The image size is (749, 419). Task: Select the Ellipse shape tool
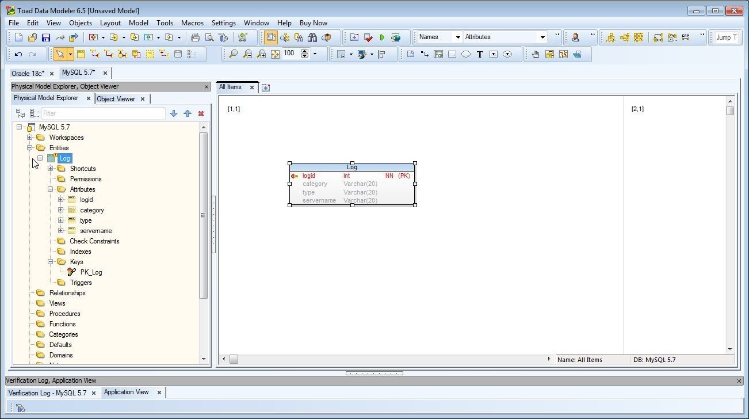point(465,54)
